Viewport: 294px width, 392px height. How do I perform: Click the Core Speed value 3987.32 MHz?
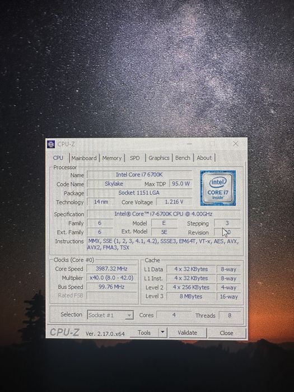pyautogui.click(x=112, y=269)
